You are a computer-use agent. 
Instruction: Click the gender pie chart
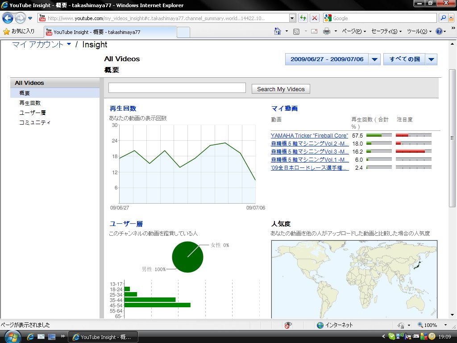coord(187,257)
